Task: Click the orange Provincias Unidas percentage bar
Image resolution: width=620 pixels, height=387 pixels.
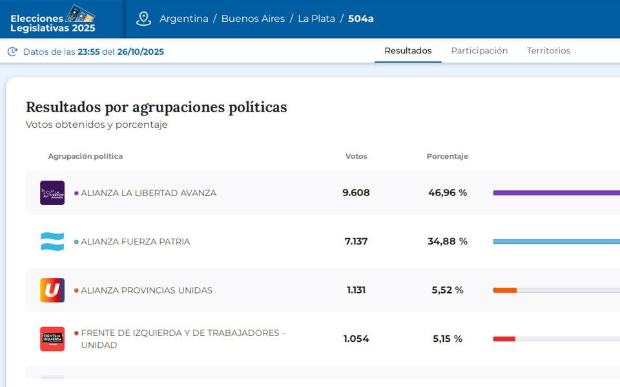Action: [505, 290]
